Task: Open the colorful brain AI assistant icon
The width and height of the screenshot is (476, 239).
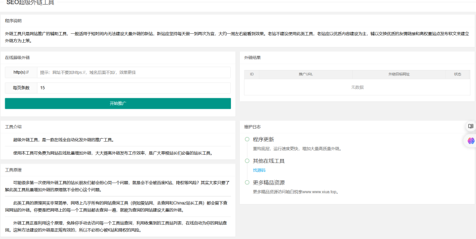Action: coord(471,141)
